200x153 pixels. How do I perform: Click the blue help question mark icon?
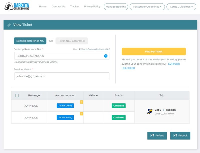coord(105,56)
